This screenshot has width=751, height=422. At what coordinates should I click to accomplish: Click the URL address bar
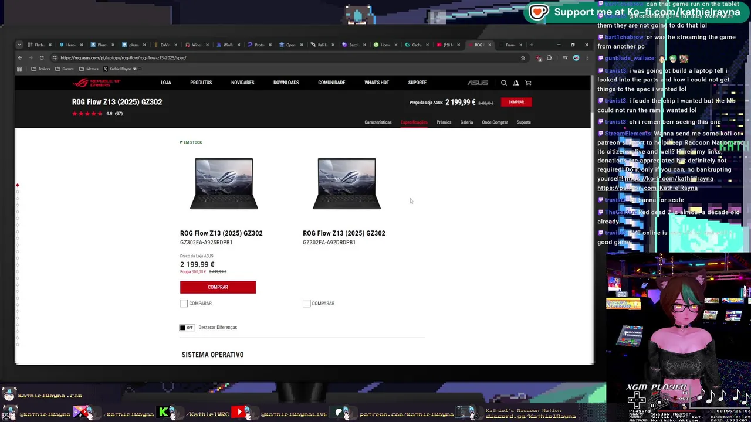(287, 57)
